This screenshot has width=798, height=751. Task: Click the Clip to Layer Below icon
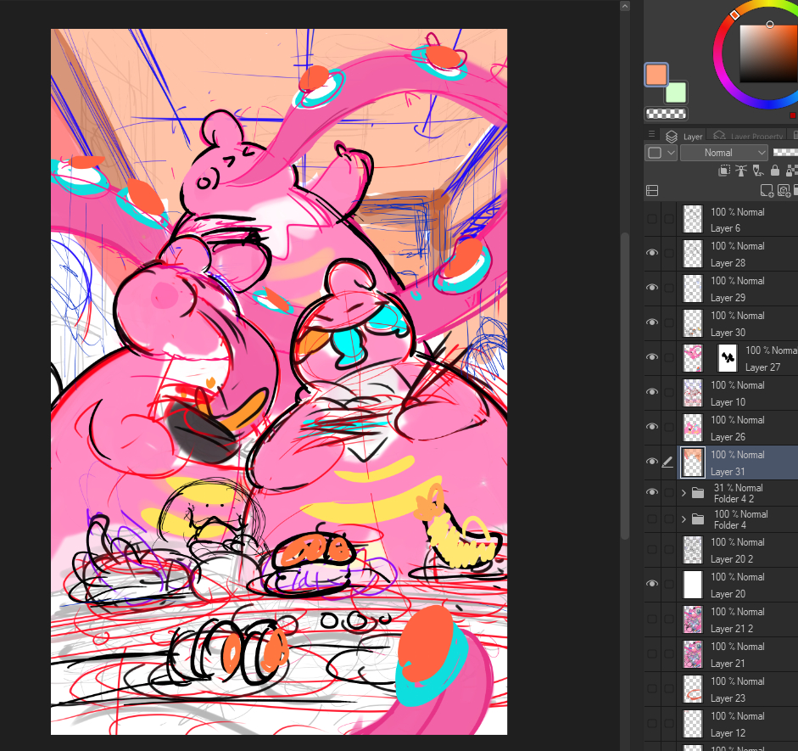(x=724, y=171)
